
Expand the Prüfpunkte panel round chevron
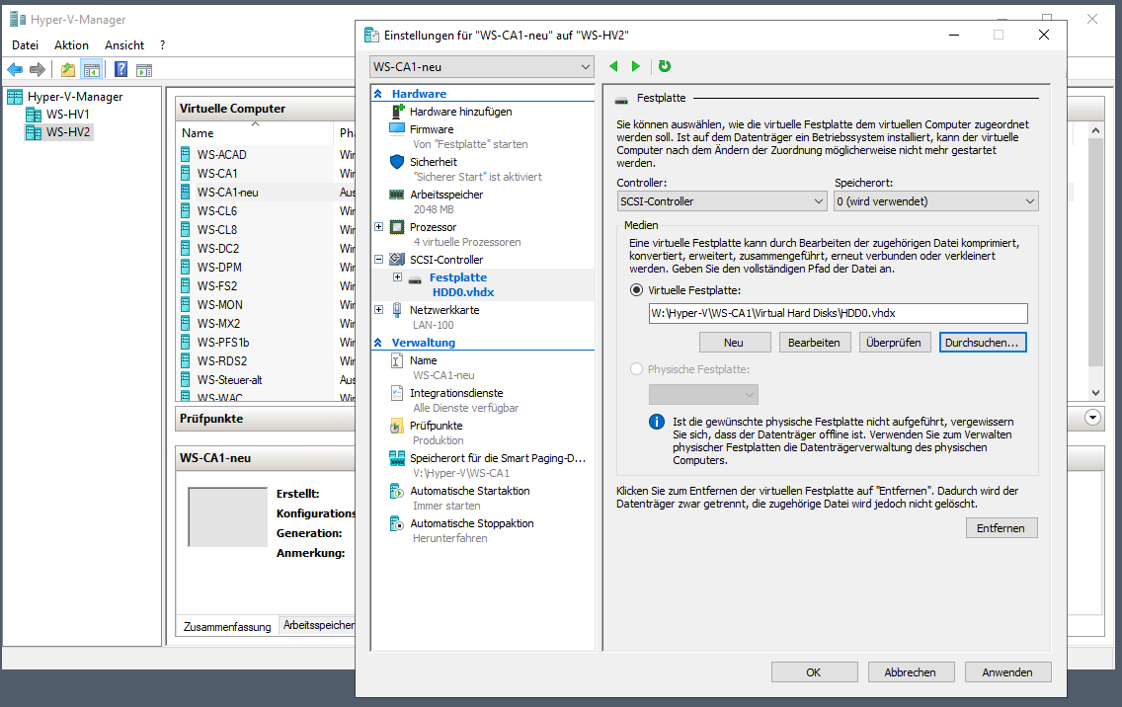tap(1092, 418)
